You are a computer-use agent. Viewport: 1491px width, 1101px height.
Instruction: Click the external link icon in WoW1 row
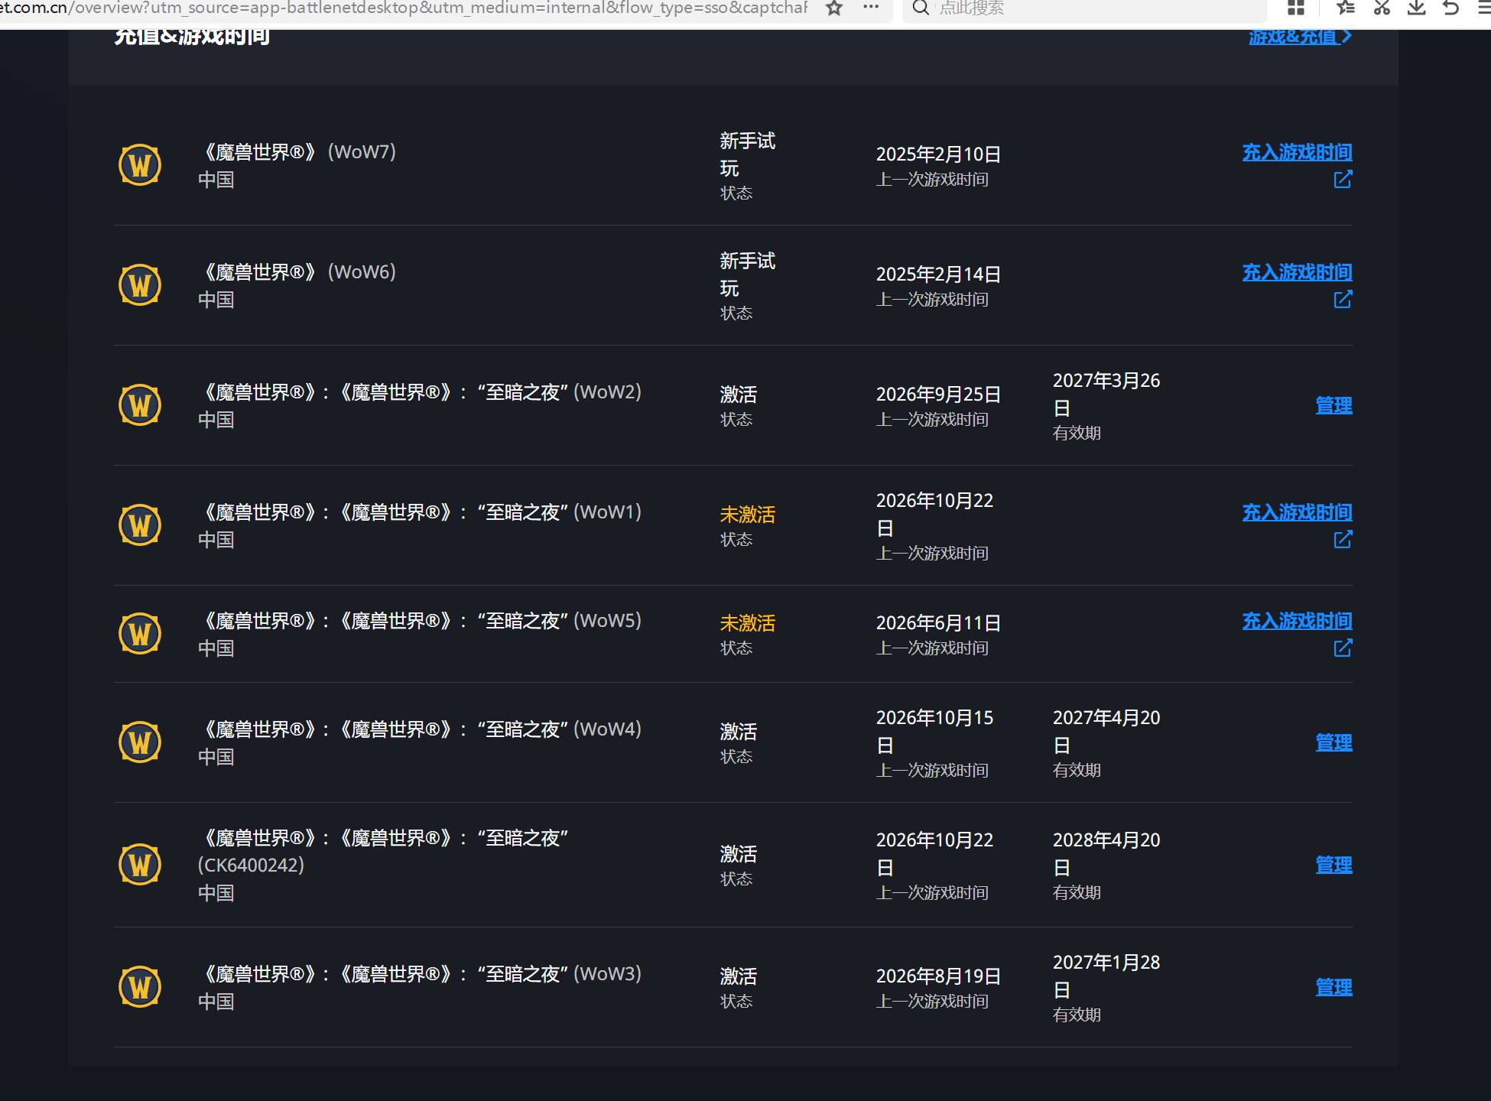pyautogui.click(x=1343, y=540)
